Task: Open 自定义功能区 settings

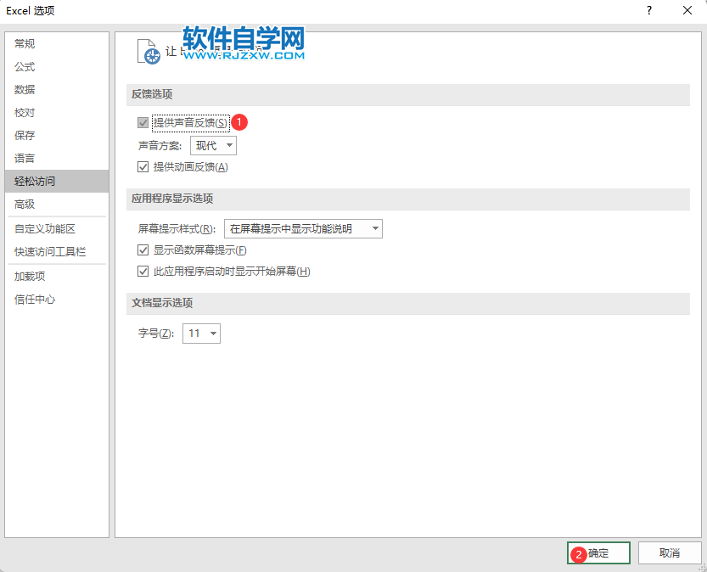Action: (57, 229)
